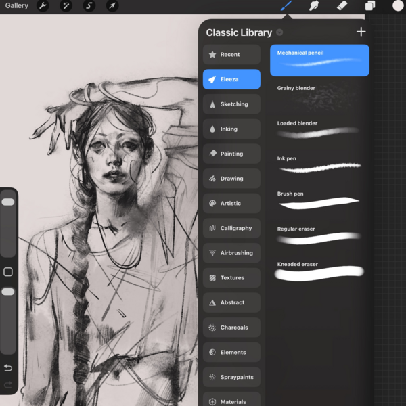
Task: Open the Textures brush set
Action: point(231,278)
